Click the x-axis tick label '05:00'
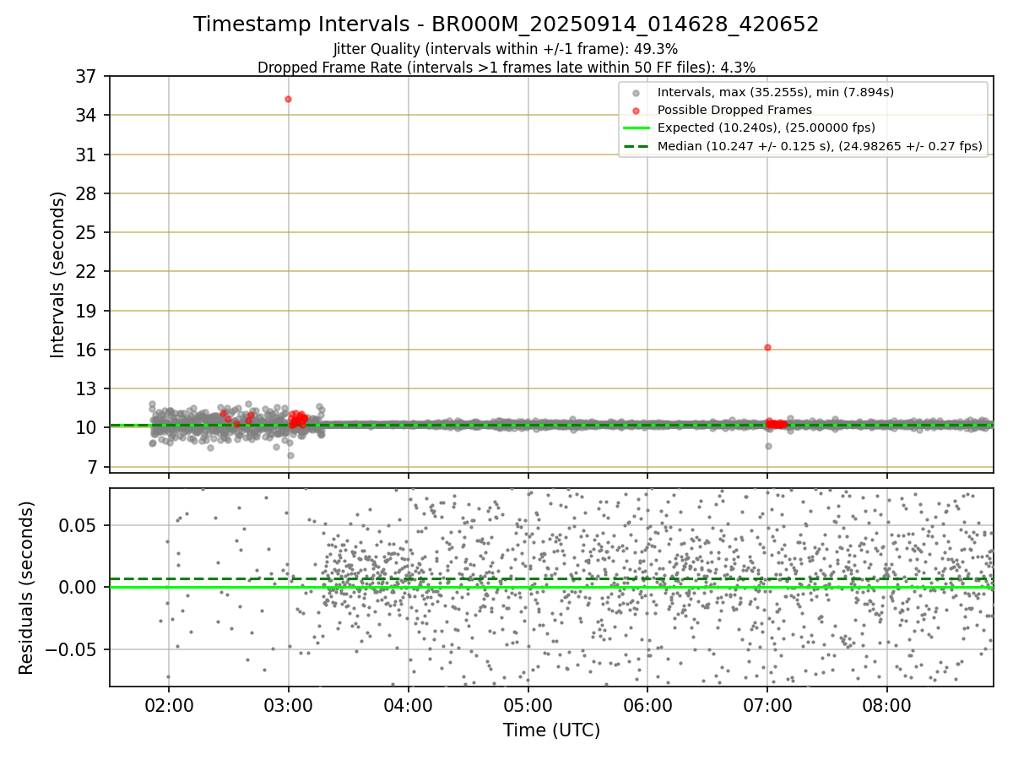This screenshot has height=760, width=1013. pyautogui.click(x=528, y=707)
